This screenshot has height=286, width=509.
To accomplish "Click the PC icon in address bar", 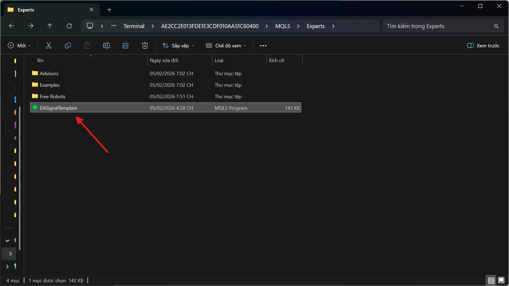I will pyautogui.click(x=90, y=26).
